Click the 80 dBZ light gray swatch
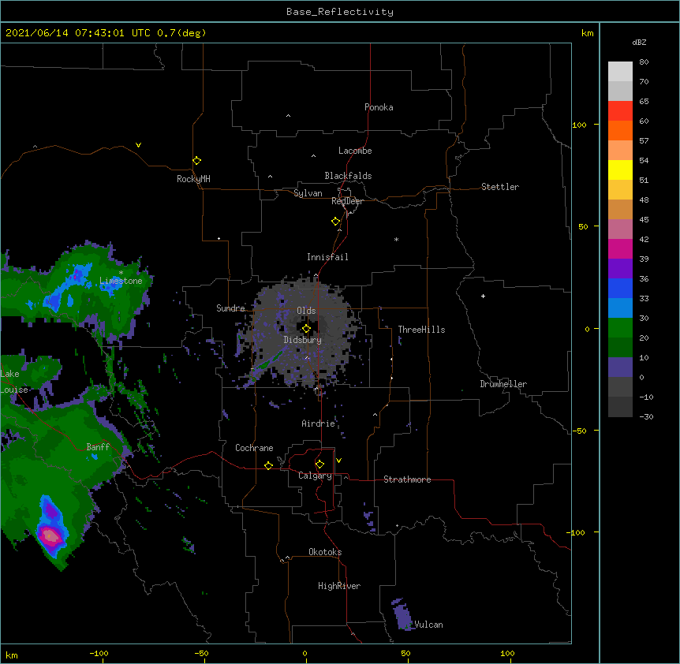The width and height of the screenshot is (680, 664). click(620, 72)
